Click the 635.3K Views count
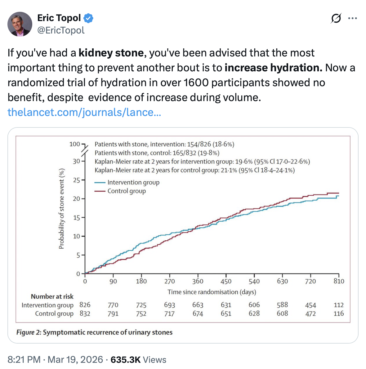366x369 pixels. coord(138,360)
